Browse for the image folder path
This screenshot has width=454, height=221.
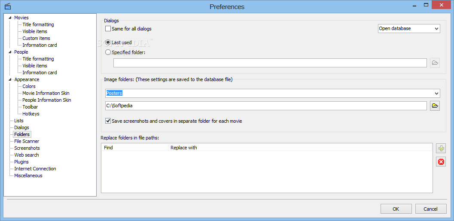coord(435,106)
